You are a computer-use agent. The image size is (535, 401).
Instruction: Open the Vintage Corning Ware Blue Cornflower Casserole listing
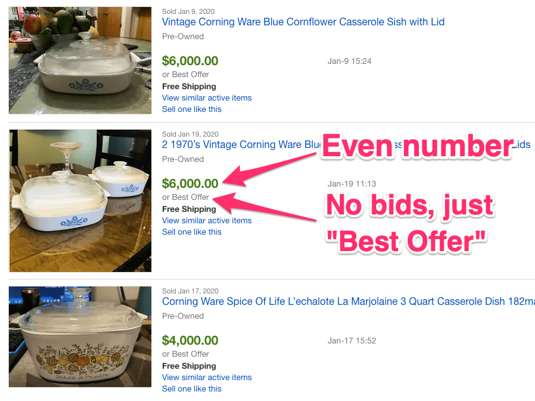303,22
